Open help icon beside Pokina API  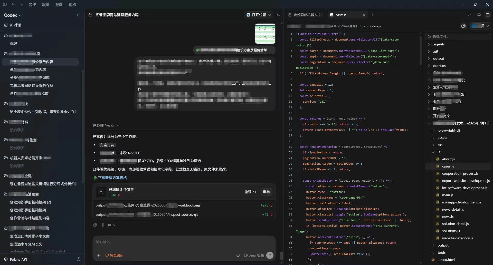click(x=79, y=259)
